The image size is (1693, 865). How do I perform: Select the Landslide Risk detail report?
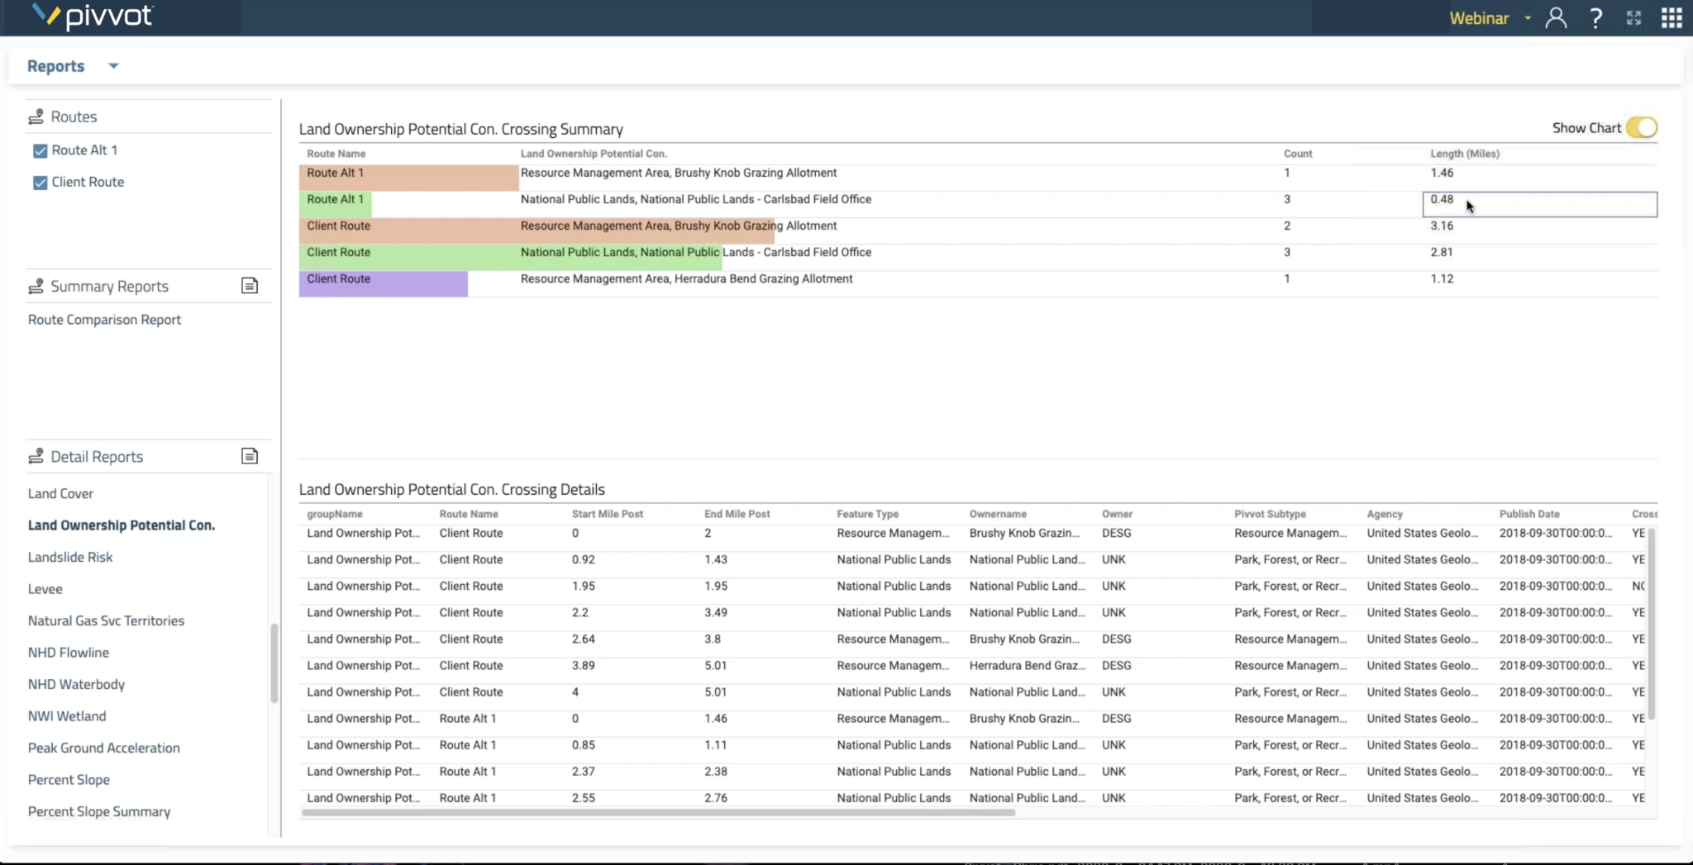point(70,557)
